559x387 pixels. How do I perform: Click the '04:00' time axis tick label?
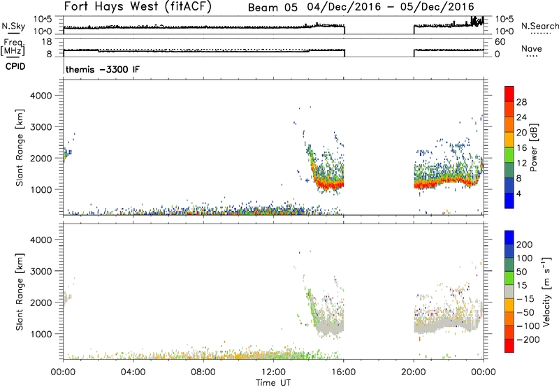click(x=133, y=372)
